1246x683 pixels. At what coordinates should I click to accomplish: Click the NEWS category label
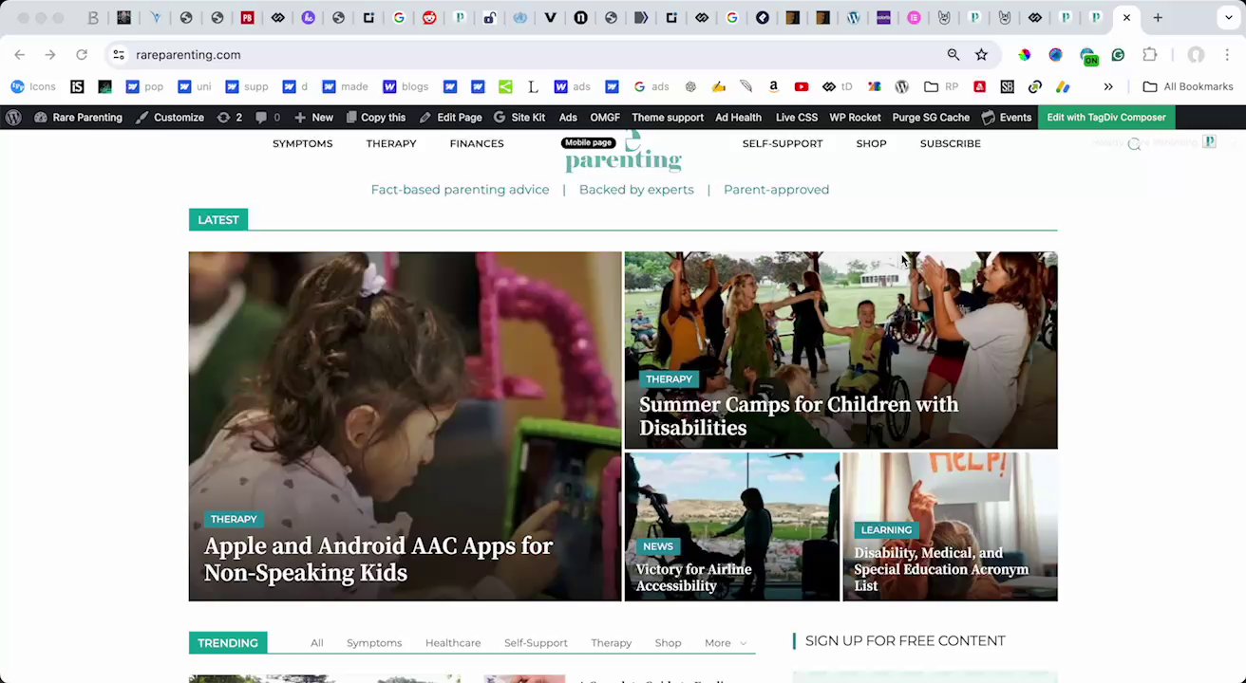(658, 546)
